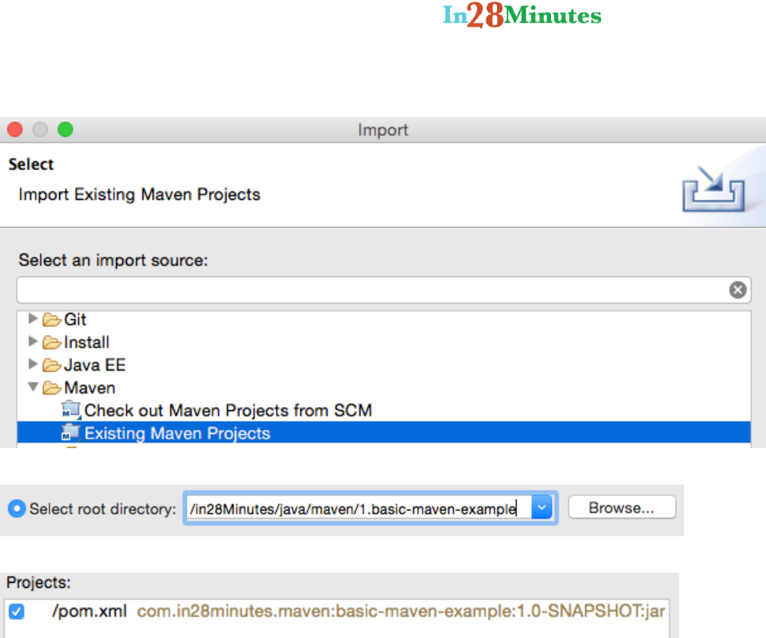766x638 pixels.
Task: Click the In28Minutes logo
Action: [522, 15]
